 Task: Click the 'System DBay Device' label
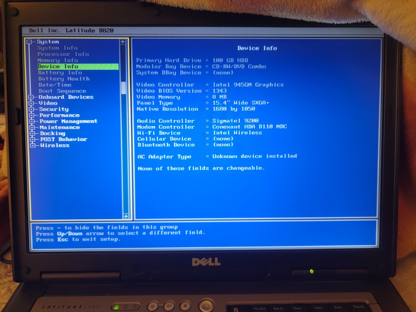[169, 73]
